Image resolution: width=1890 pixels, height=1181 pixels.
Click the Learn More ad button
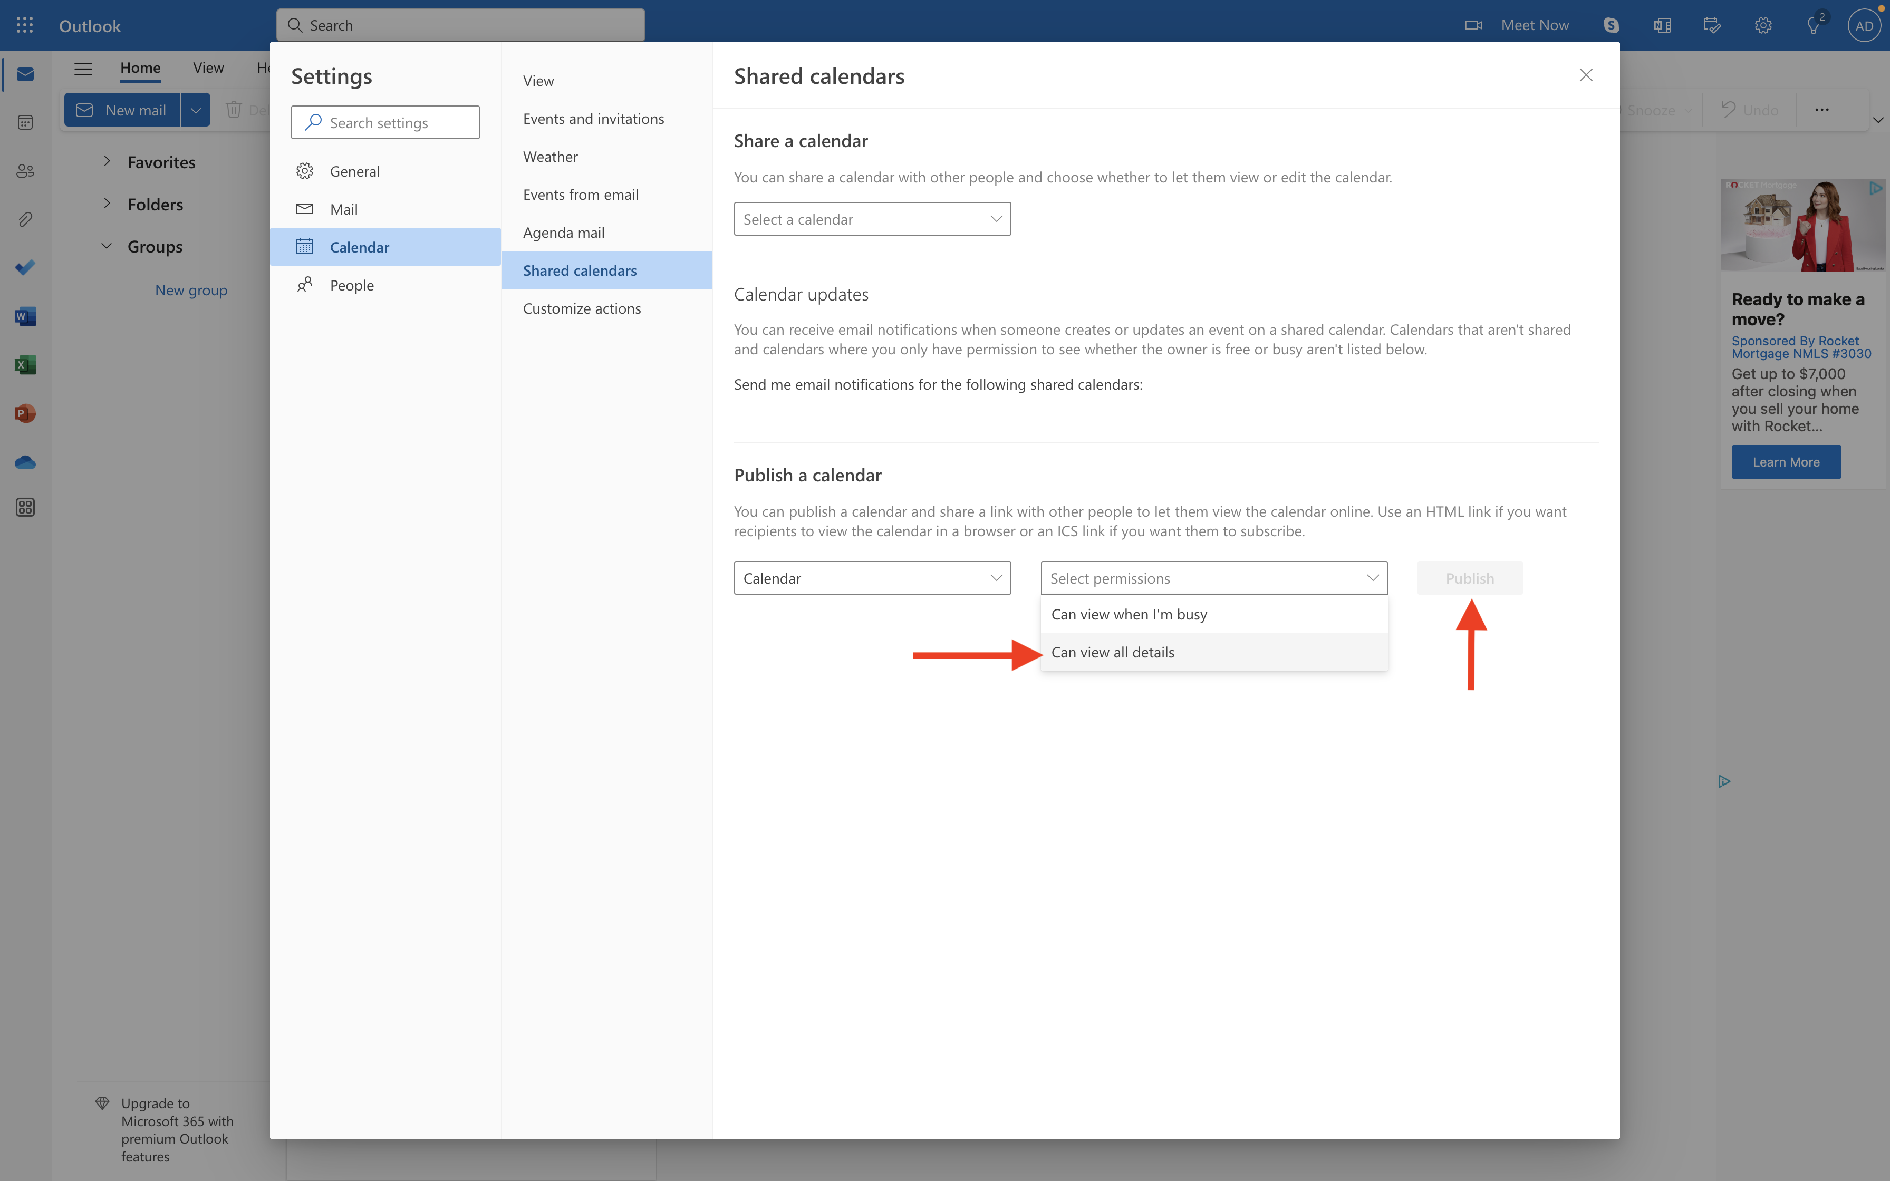[x=1786, y=462]
